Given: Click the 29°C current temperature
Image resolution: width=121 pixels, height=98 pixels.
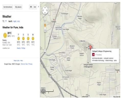Looking at the screenshot, I should pos(9,33).
